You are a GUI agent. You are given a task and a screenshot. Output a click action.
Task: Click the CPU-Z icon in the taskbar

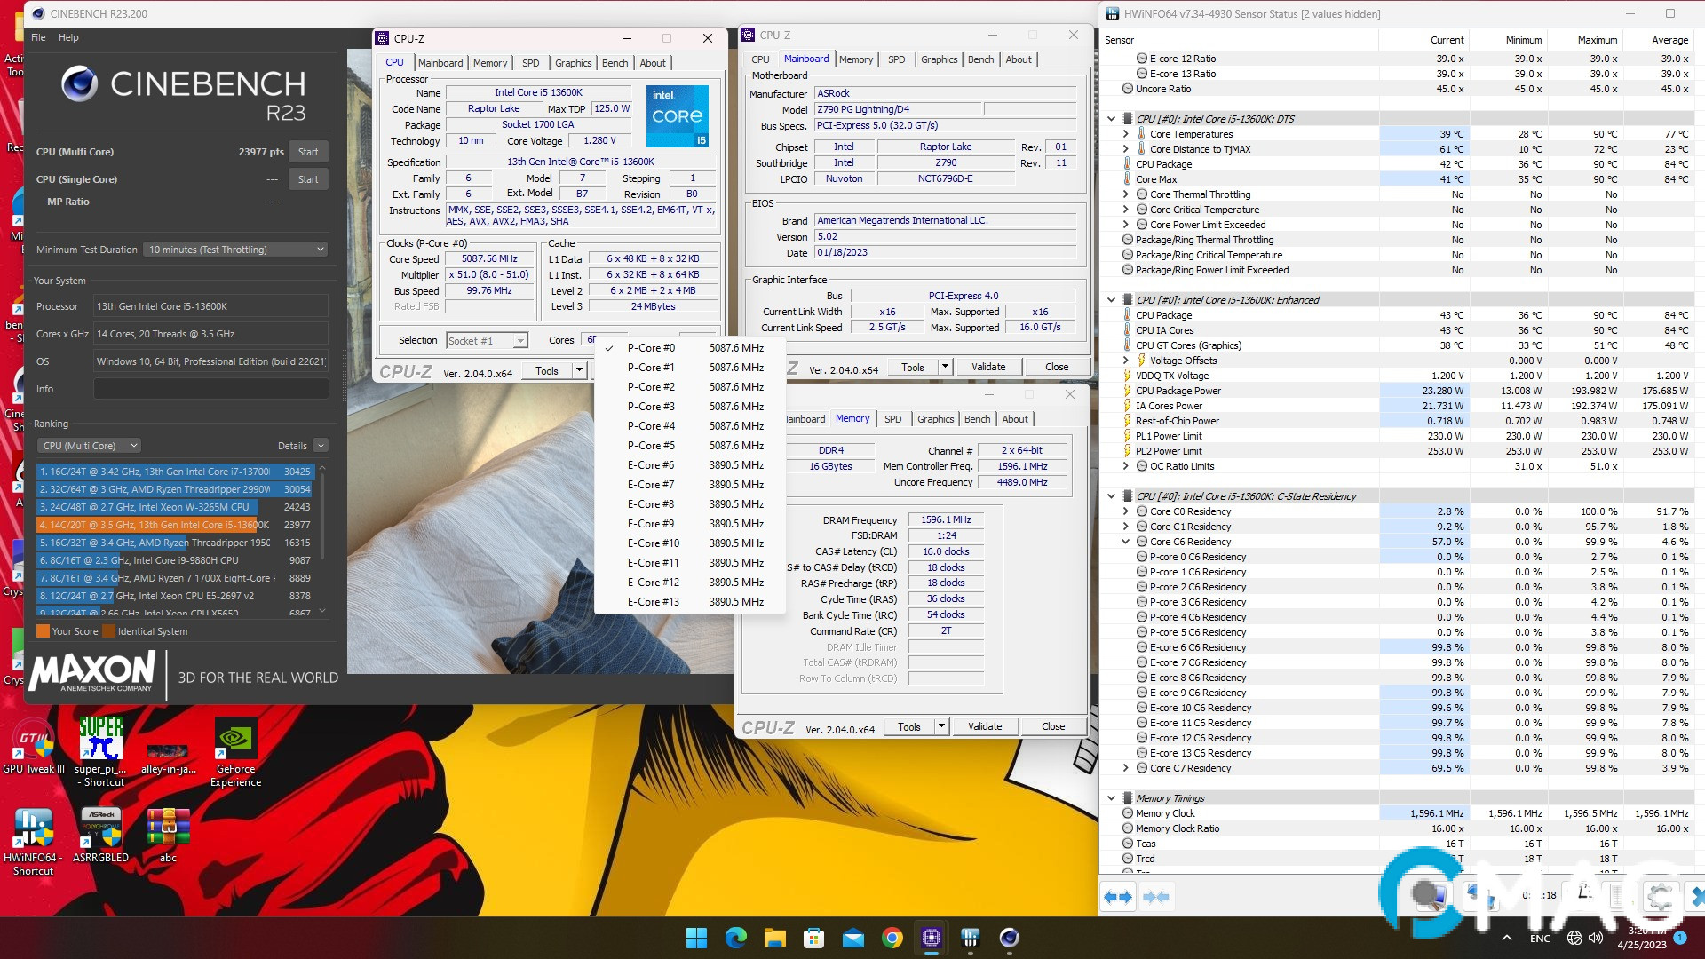(x=932, y=938)
